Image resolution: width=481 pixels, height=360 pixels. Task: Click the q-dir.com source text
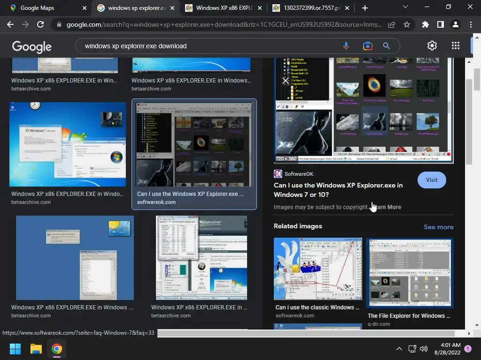pos(379,324)
